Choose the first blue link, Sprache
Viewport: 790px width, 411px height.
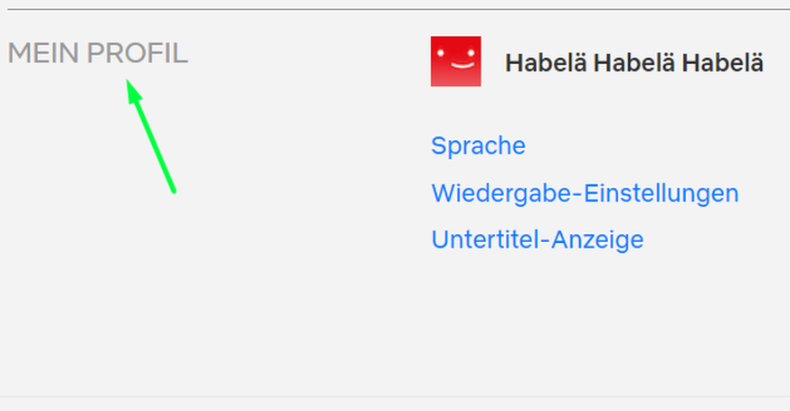[x=478, y=145]
